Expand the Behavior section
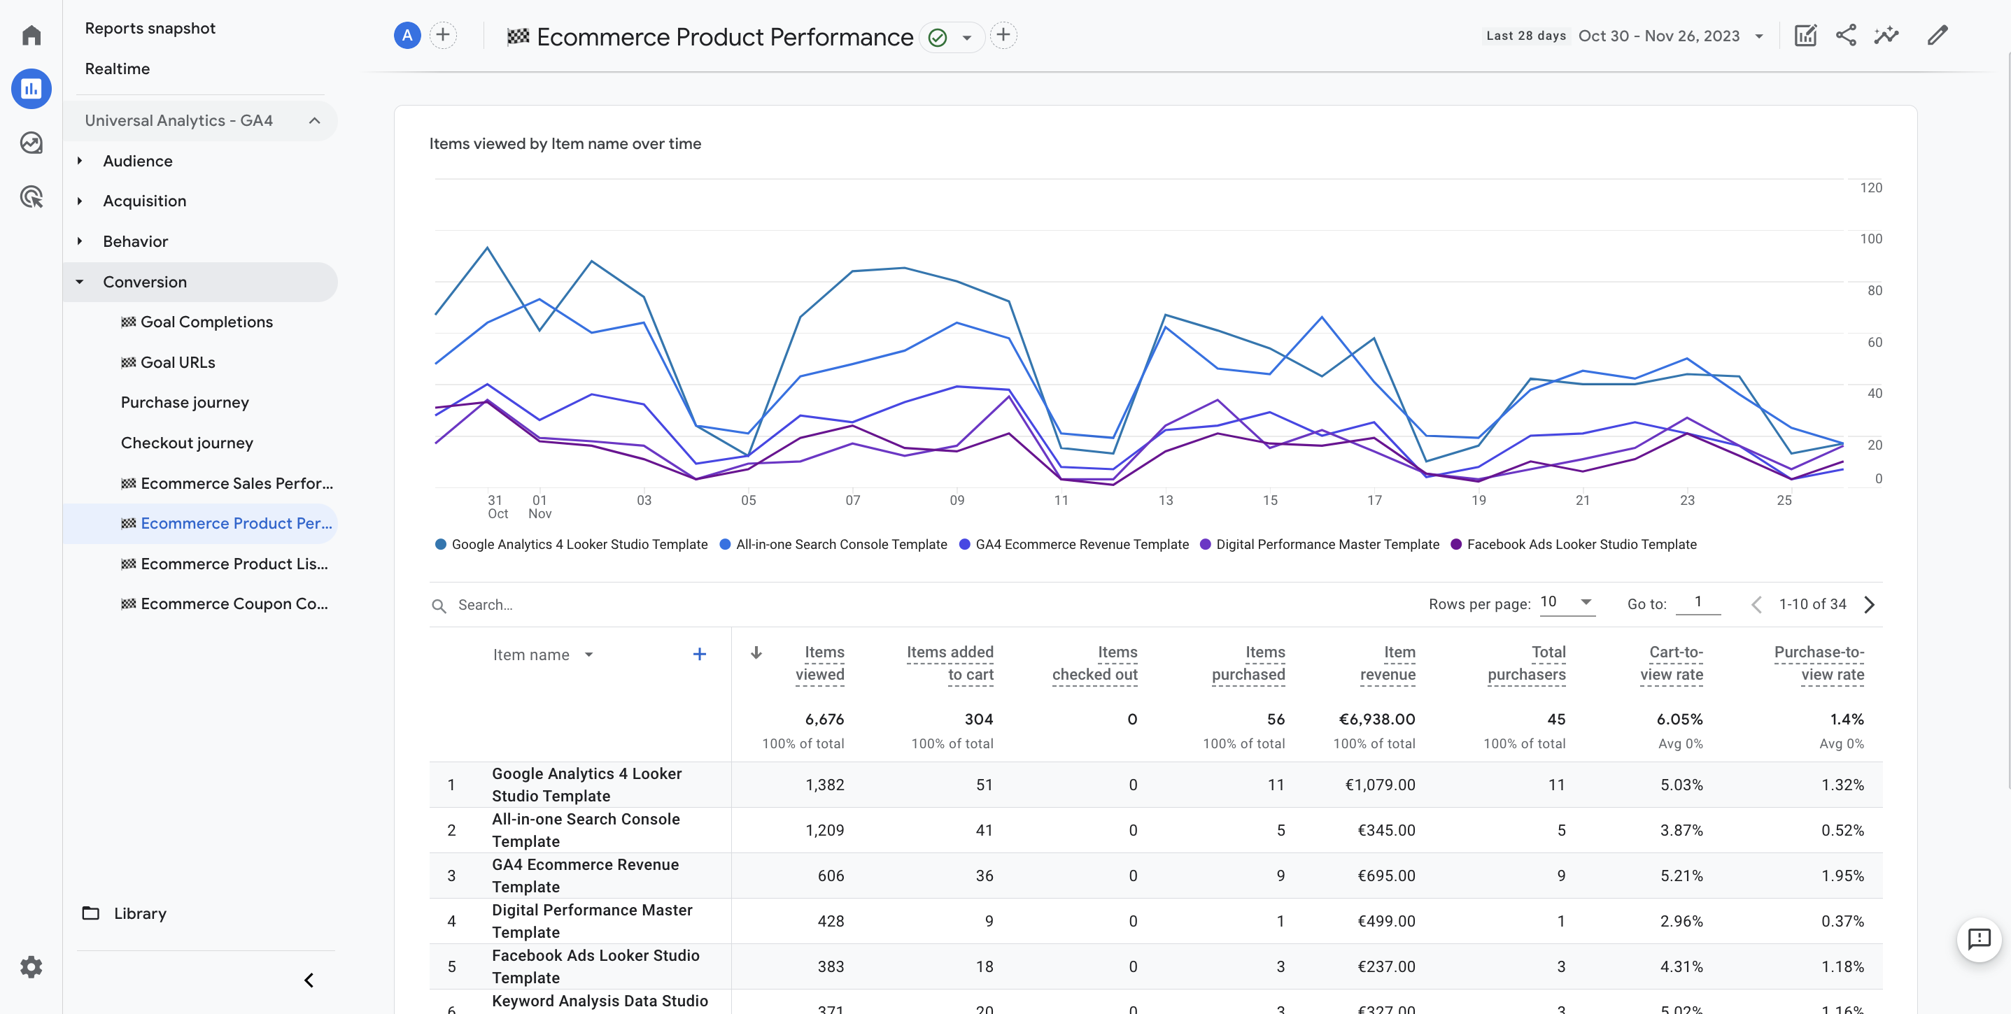Screen dimensions: 2011x1014 click(80, 242)
